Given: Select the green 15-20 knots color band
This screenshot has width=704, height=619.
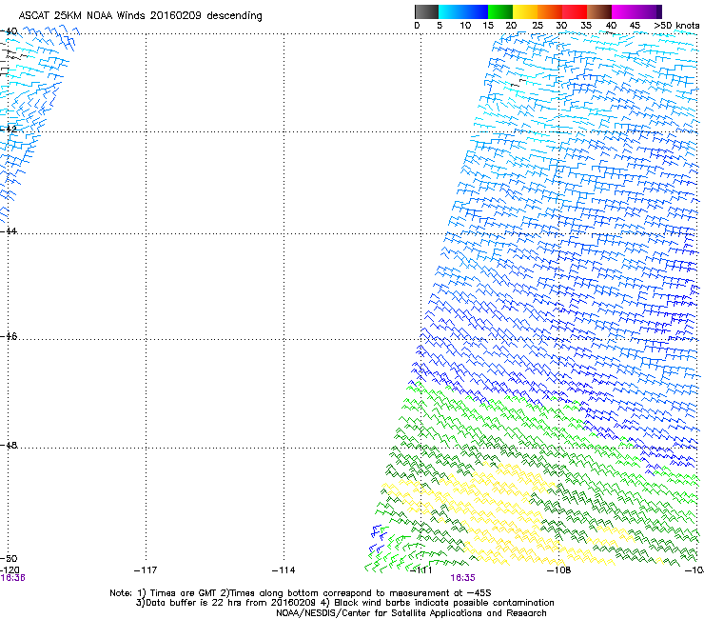Looking at the screenshot, I should (500, 11).
